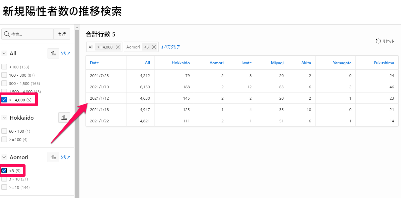Click the 4,947 All value cell
This screenshot has height=198, width=401.
tap(140, 109)
